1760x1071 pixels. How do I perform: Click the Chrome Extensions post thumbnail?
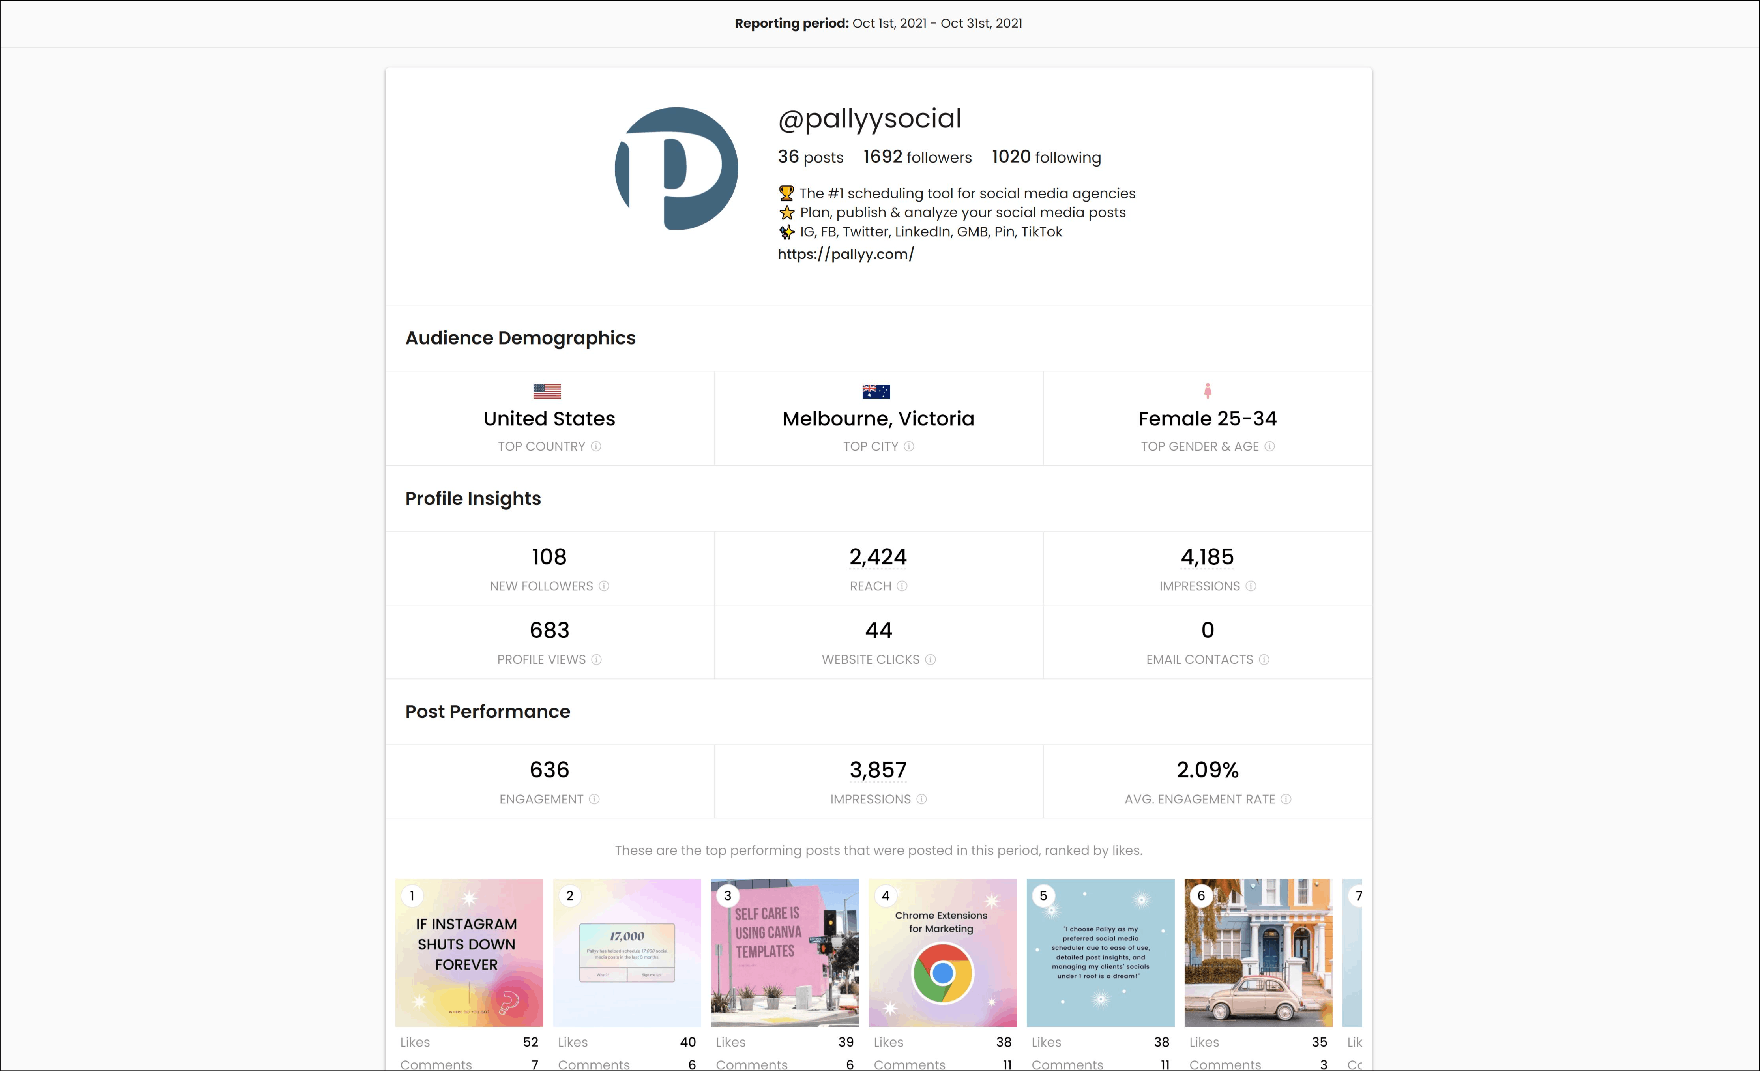tap(943, 955)
